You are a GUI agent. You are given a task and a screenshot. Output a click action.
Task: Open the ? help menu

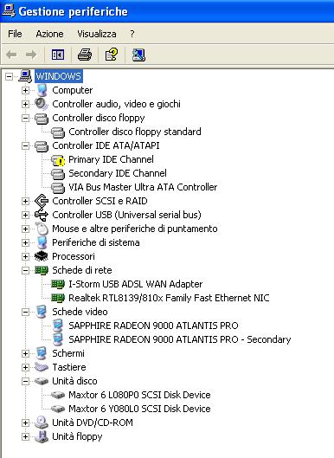[132, 34]
